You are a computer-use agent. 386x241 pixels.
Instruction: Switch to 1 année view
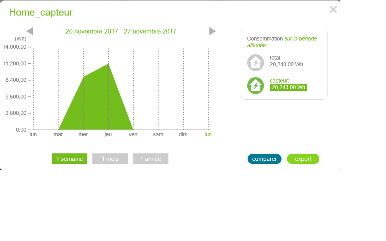tap(151, 158)
